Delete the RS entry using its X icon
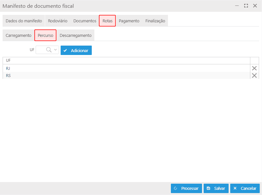 tap(254, 75)
